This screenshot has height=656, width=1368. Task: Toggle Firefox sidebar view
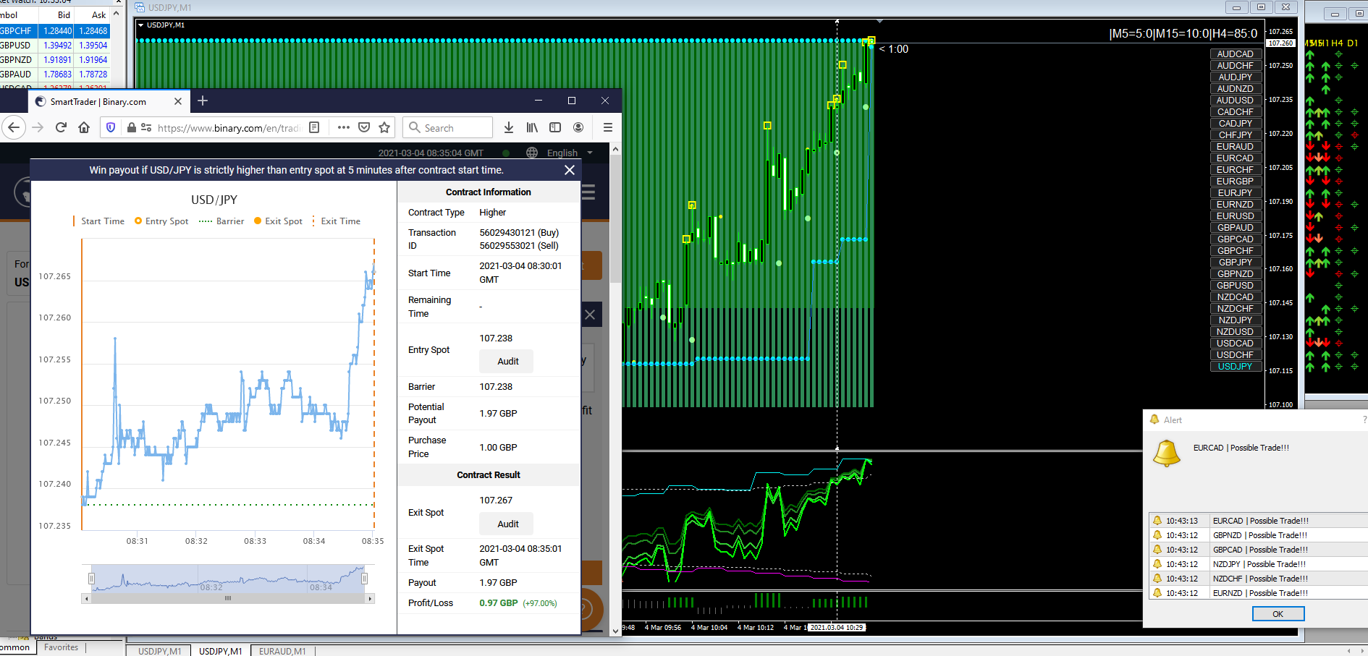[x=555, y=127]
